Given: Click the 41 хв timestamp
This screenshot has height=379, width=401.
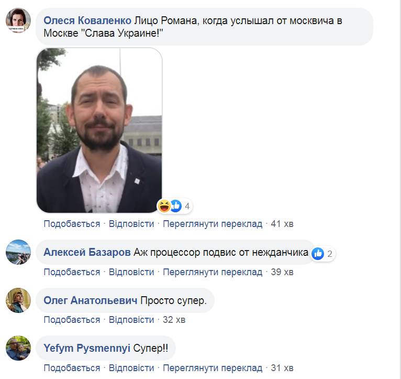Looking at the screenshot, I should point(282,224).
